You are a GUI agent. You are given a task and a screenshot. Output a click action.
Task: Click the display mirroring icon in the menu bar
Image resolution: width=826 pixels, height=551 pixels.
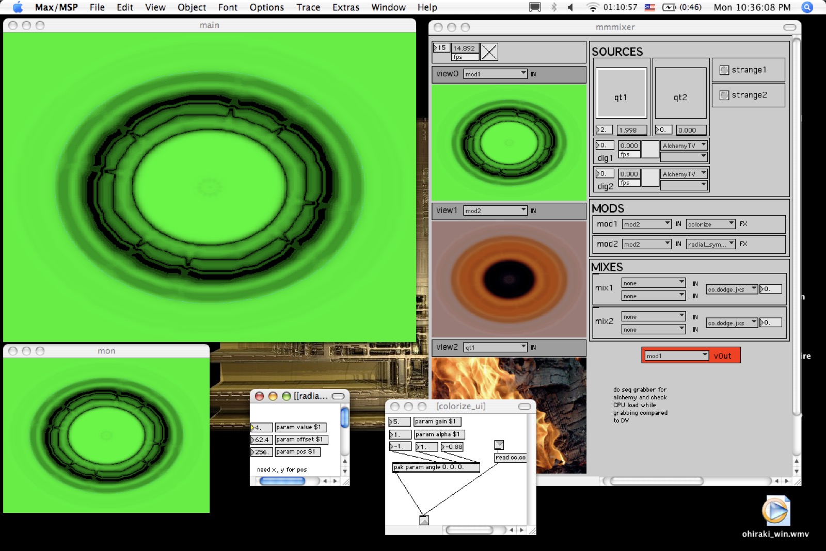coord(535,7)
